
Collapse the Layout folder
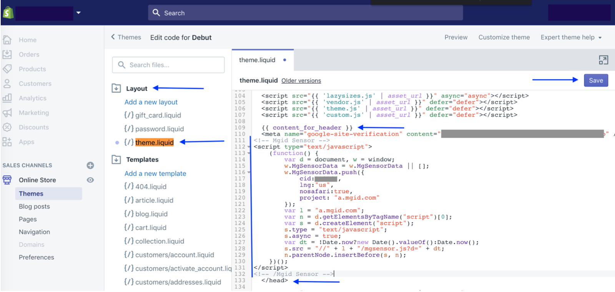click(x=116, y=88)
